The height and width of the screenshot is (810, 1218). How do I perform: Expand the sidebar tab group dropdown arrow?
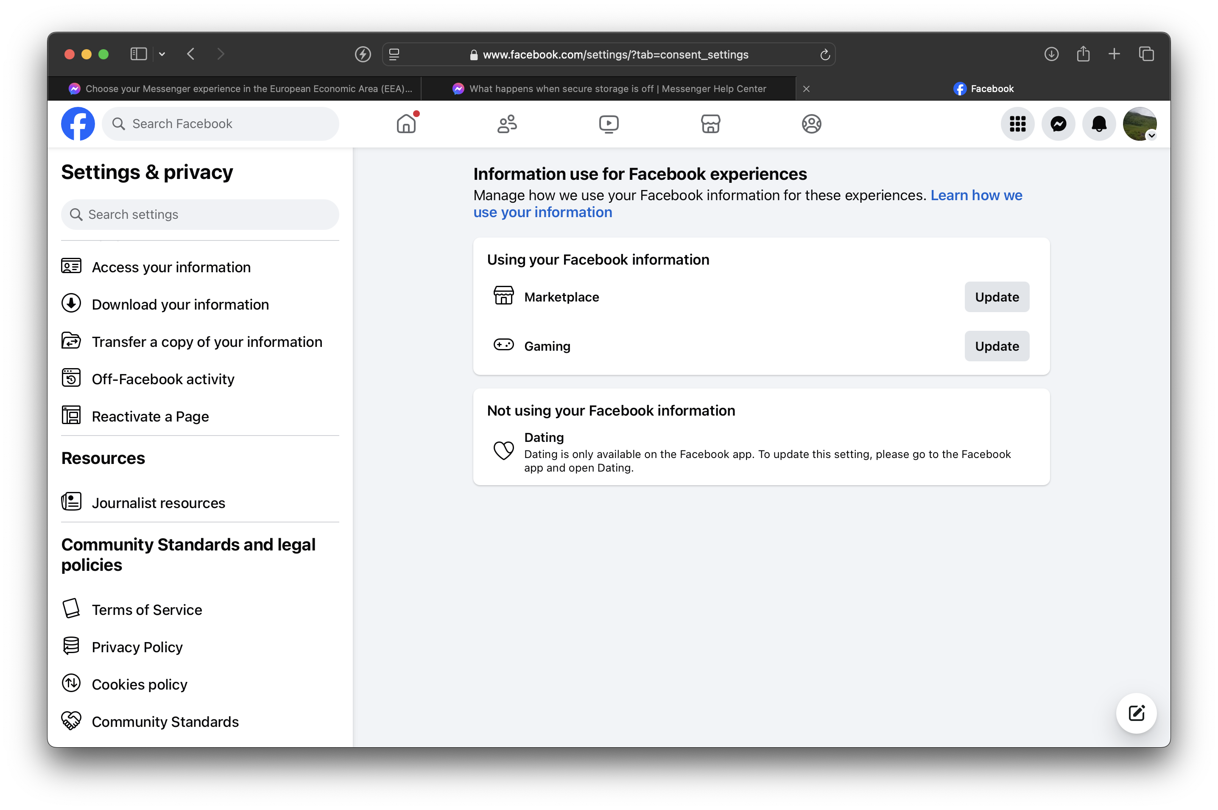coord(162,54)
